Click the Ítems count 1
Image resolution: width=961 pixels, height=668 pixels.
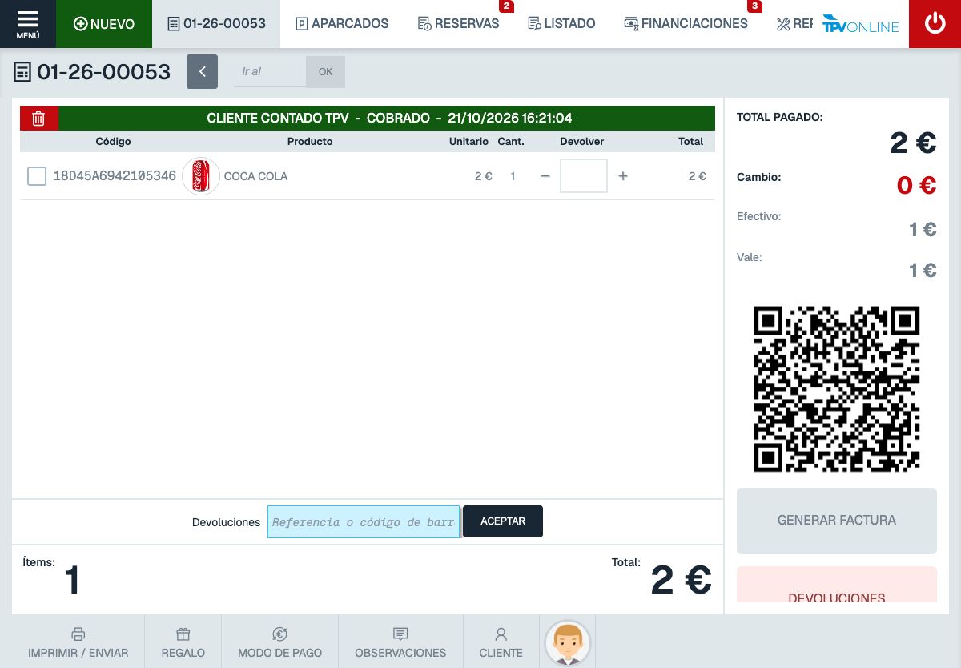72,581
